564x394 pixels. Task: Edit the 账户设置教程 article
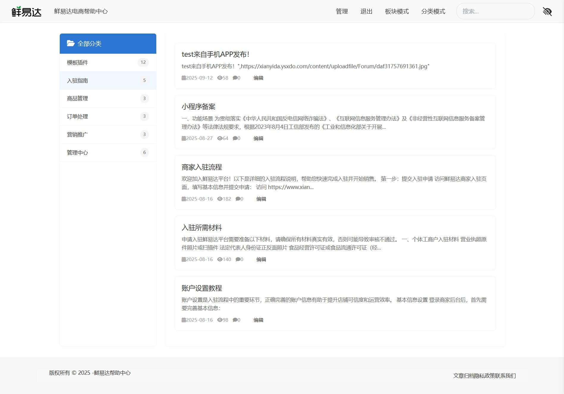pyautogui.click(x=258, y=320)
